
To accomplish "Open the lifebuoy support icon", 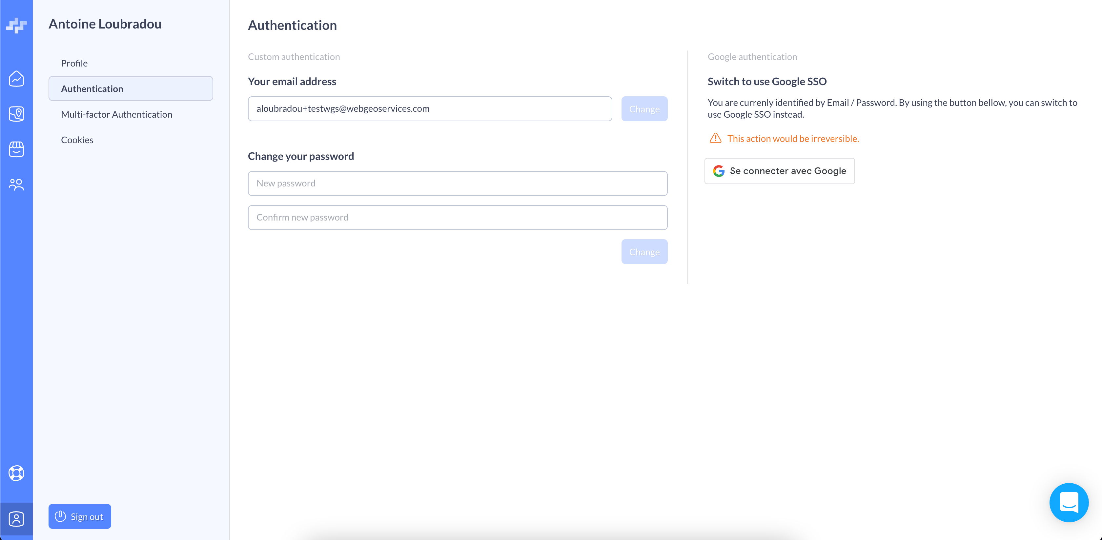I will [x=16, y=473].
